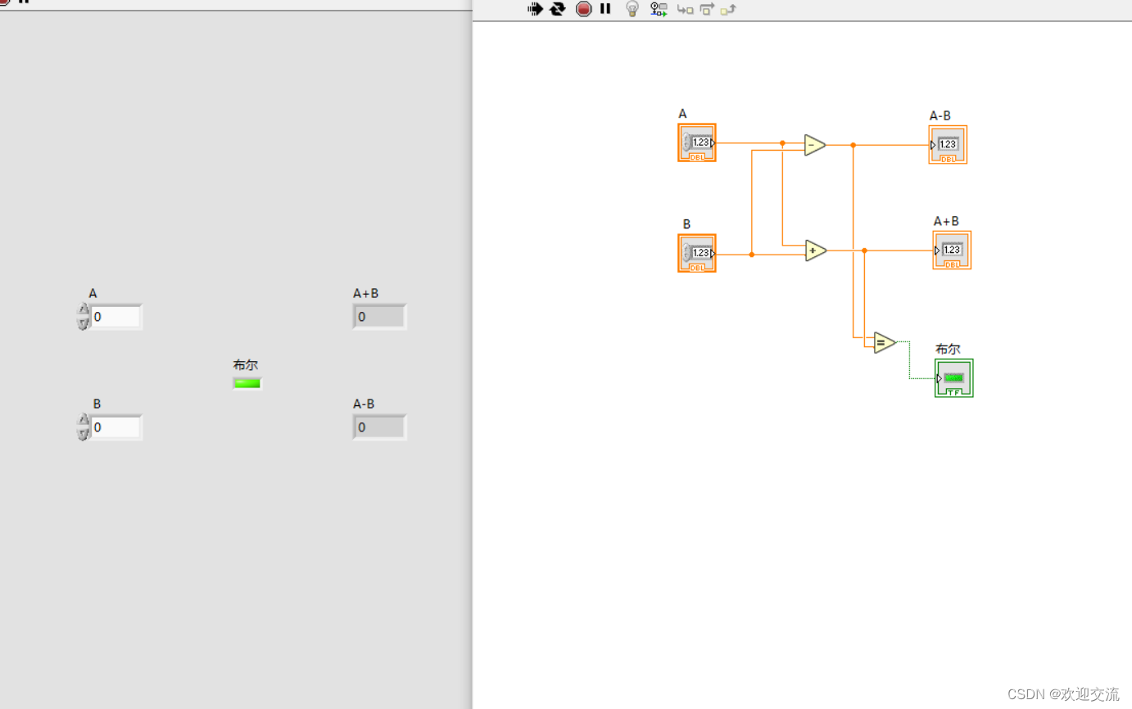Decrement control B with its down arrow
The image size is (1132, 709).
[84, 433]
